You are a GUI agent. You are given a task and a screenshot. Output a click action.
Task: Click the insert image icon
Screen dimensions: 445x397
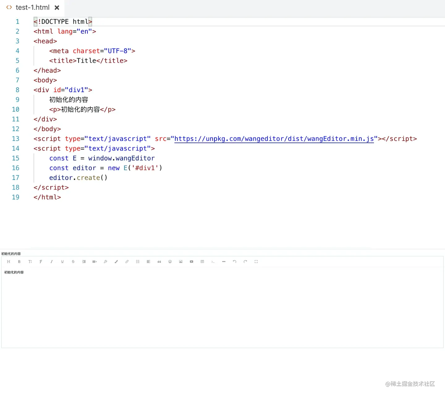coord(181,262)
